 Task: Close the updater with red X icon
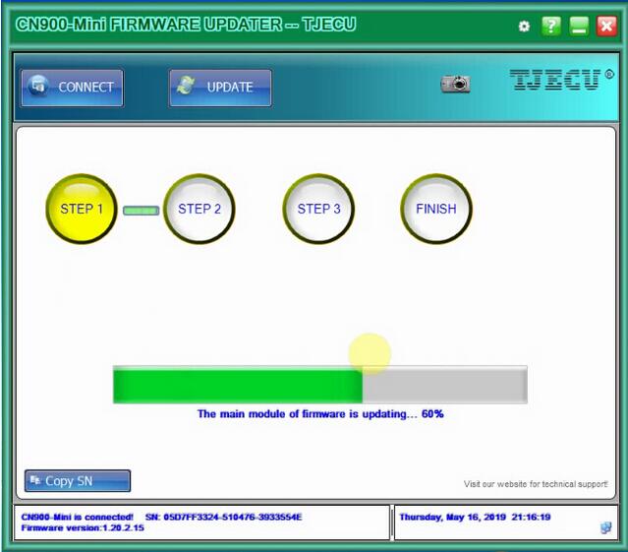point(606,27)
